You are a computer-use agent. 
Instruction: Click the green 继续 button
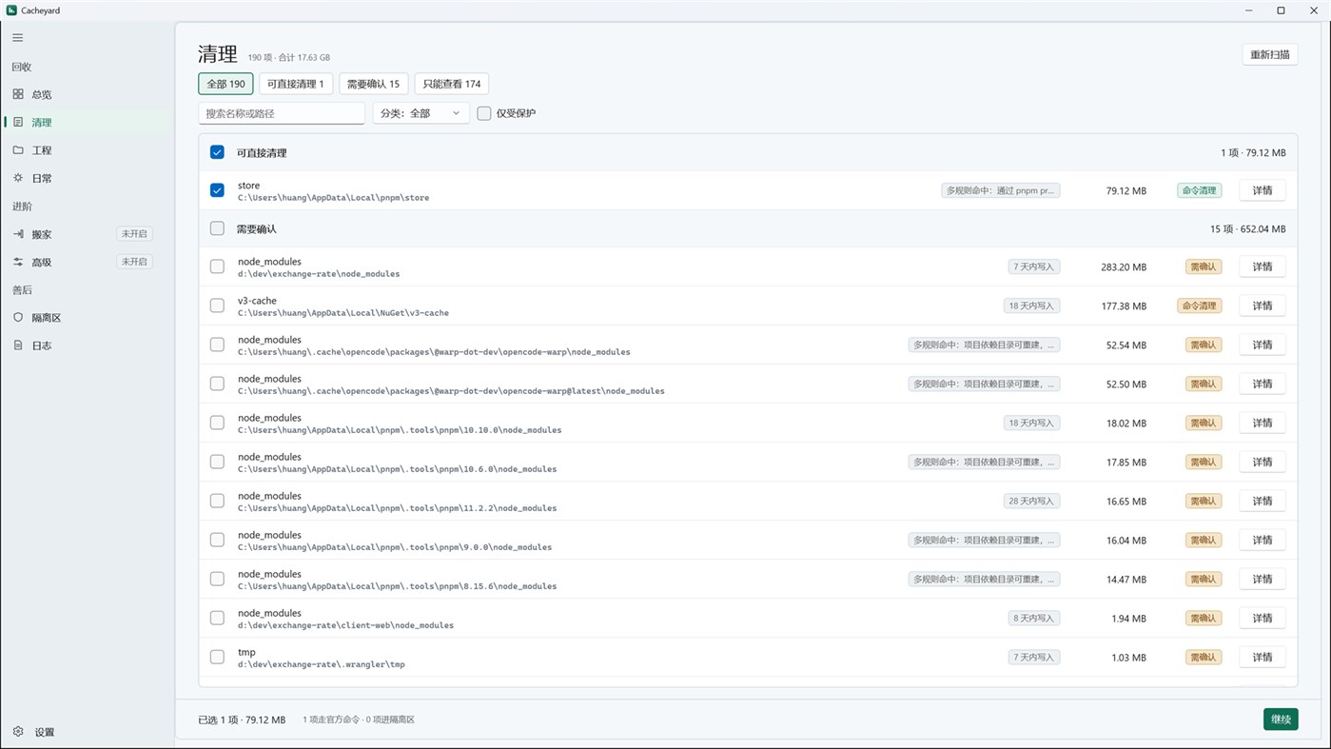(1281, 719)
